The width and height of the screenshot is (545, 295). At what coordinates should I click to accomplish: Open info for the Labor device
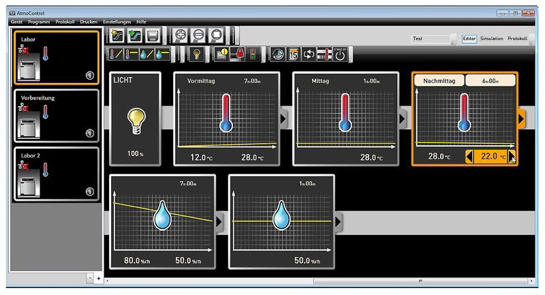(x=90, y=76)
